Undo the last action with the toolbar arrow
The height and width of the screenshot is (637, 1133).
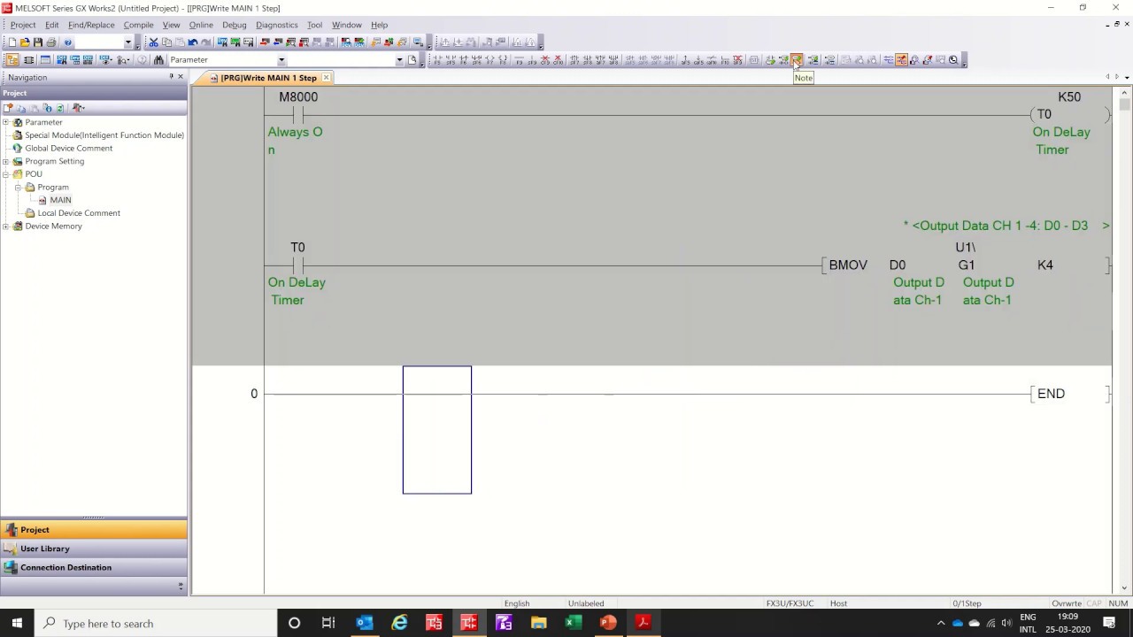(192, 42)
